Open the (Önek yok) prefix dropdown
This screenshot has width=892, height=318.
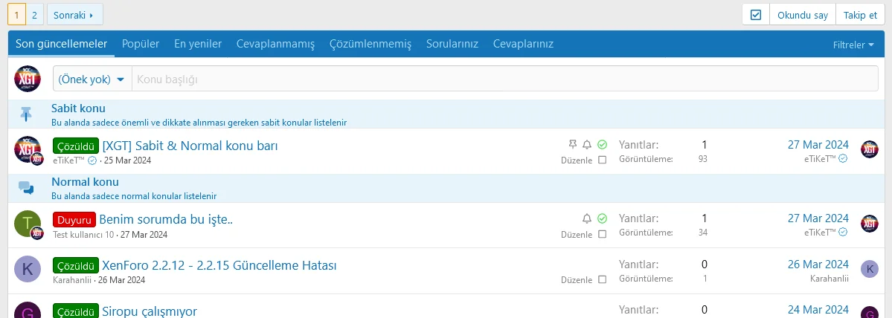tap(92, 79)
